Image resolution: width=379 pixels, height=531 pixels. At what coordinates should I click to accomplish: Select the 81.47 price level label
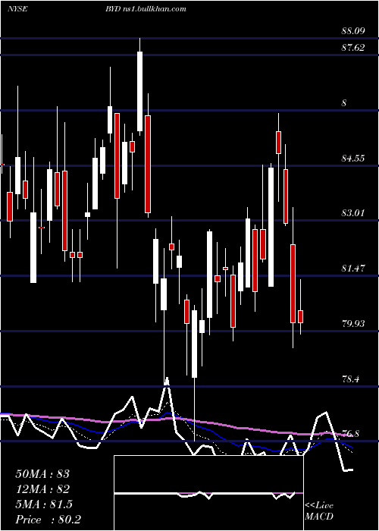[353, 269]
